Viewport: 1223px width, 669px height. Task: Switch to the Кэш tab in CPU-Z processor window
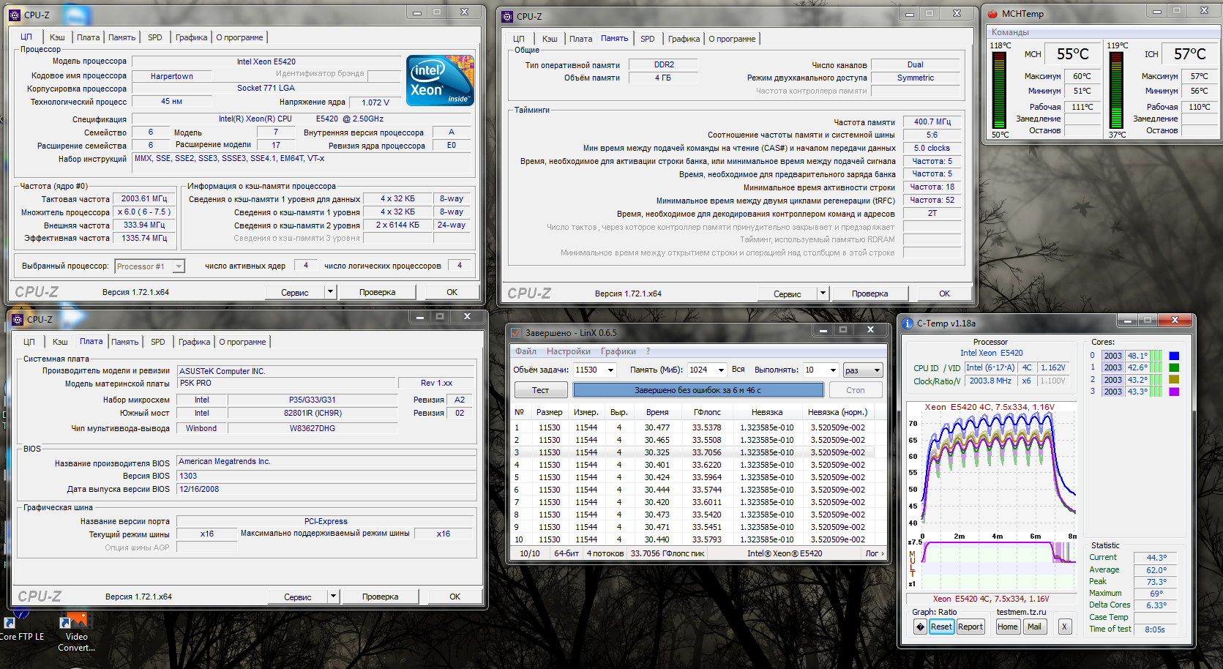pos(57,37)
